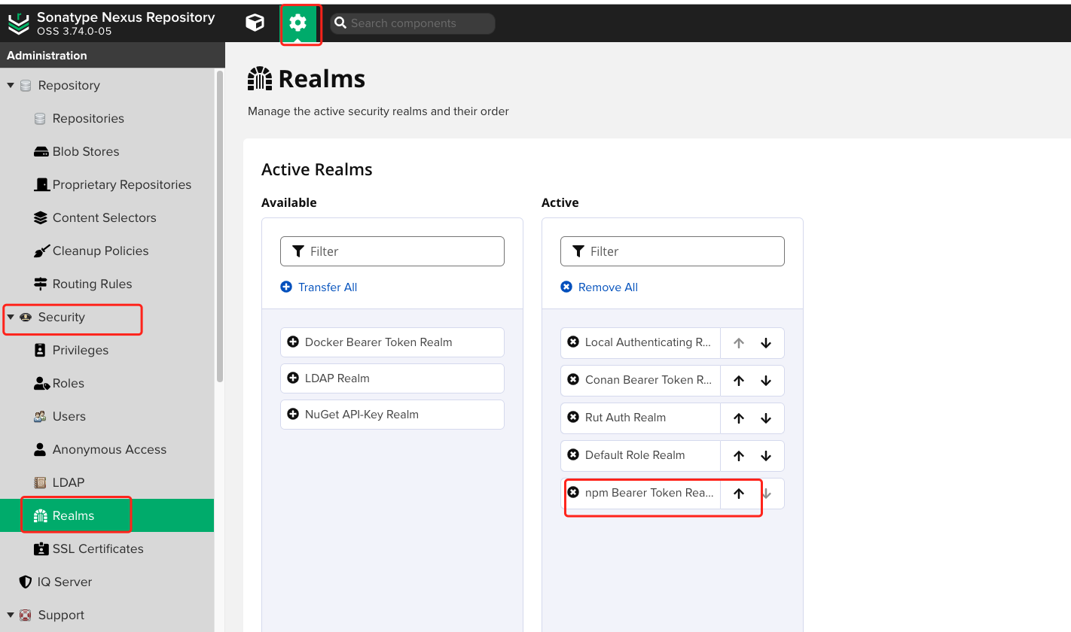Open Blob Stores in the sidebar
This screenshot has width=1071, height=632.
click(x=86, y=152)
